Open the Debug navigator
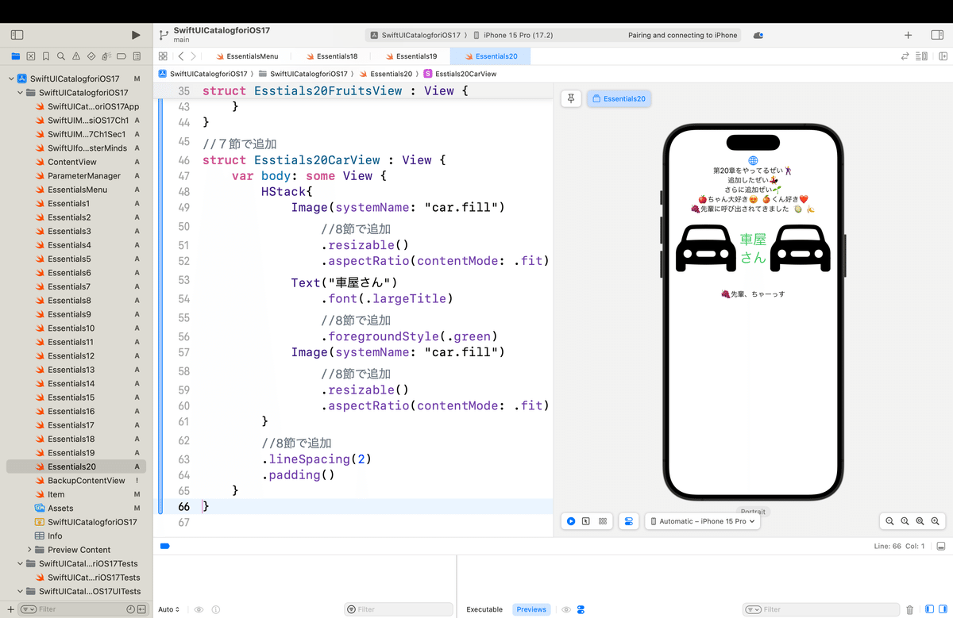953x618 pixels. tap(106, 56)
